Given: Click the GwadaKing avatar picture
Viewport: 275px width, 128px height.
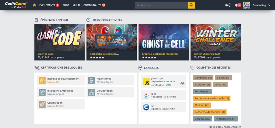Looking at the screenshot, I should (x=247, y=5).
